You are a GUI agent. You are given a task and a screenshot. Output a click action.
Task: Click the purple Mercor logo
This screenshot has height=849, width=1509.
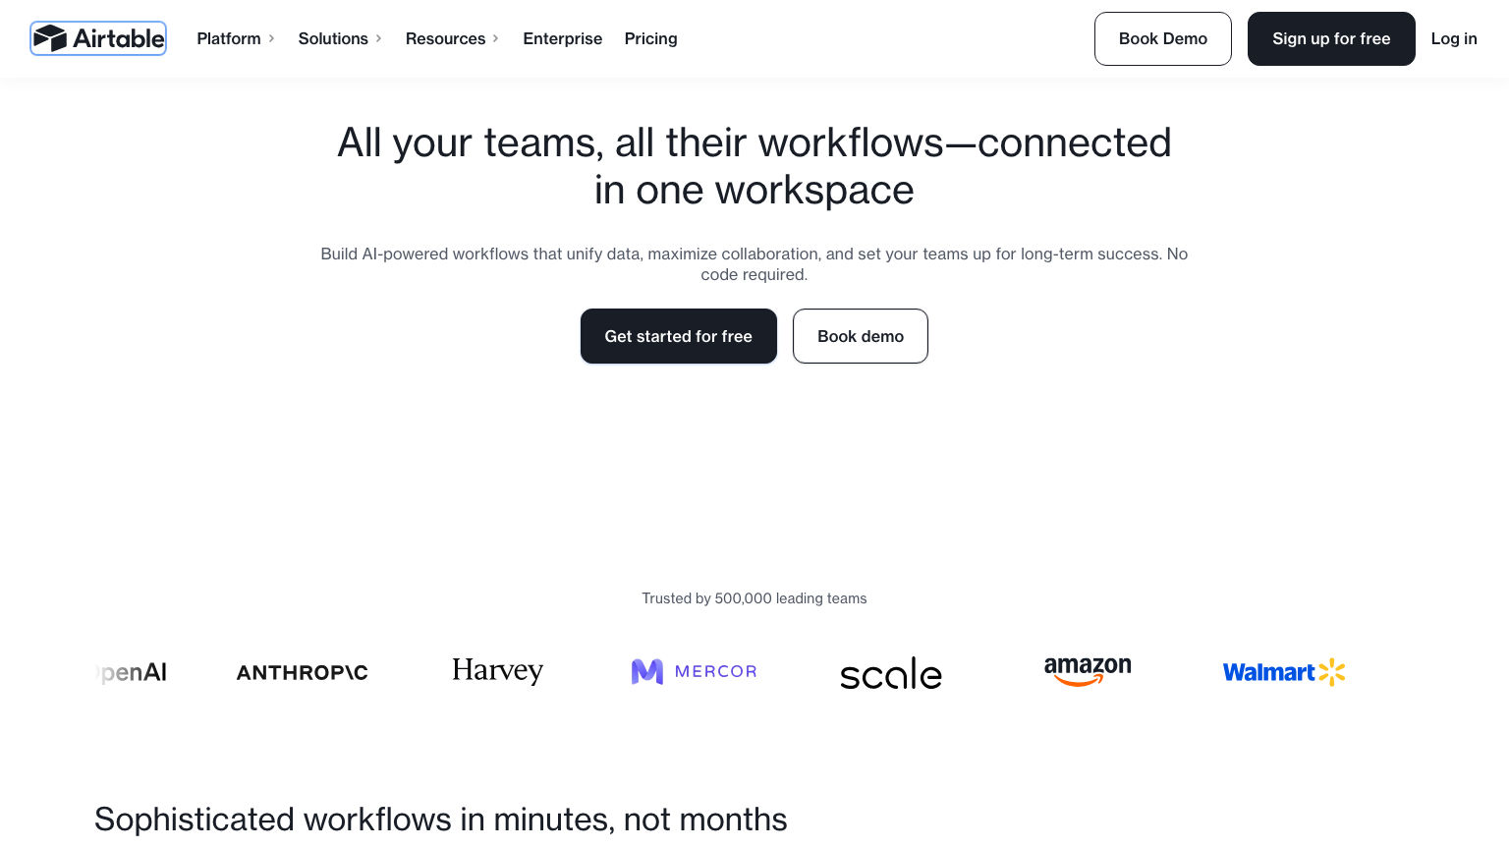(x=694, y=671)
